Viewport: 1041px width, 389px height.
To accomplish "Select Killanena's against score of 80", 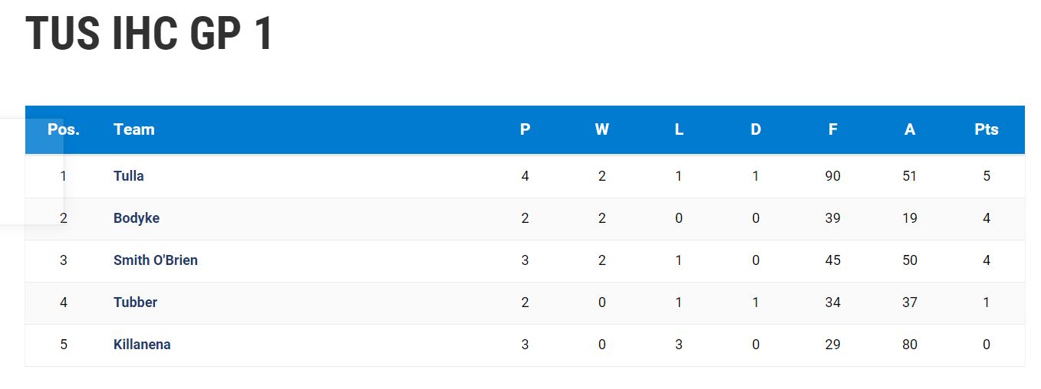I will pos(910,345).
